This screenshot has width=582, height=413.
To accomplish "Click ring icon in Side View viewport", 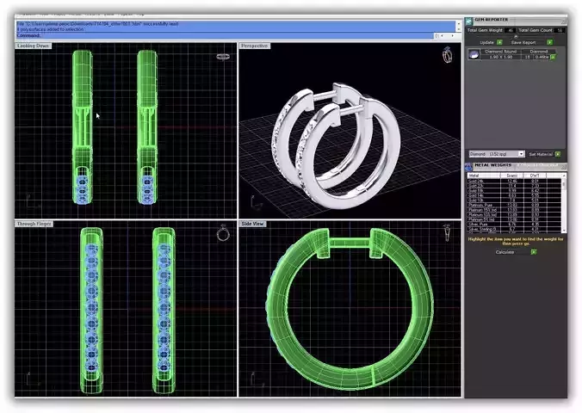I will point(448,233).
